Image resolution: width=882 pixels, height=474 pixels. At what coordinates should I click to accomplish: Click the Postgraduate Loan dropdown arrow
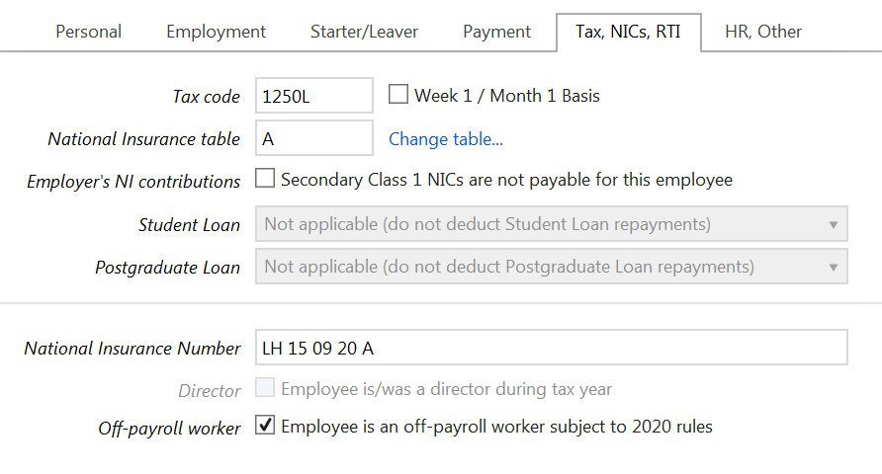coord(833,267)
